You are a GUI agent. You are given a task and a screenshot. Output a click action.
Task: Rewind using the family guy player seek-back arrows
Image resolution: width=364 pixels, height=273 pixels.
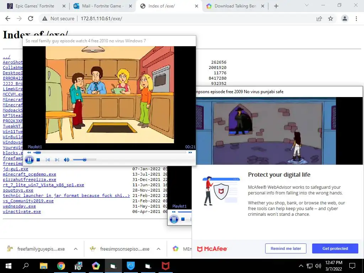pyautogui.click(x=29, y=152)
